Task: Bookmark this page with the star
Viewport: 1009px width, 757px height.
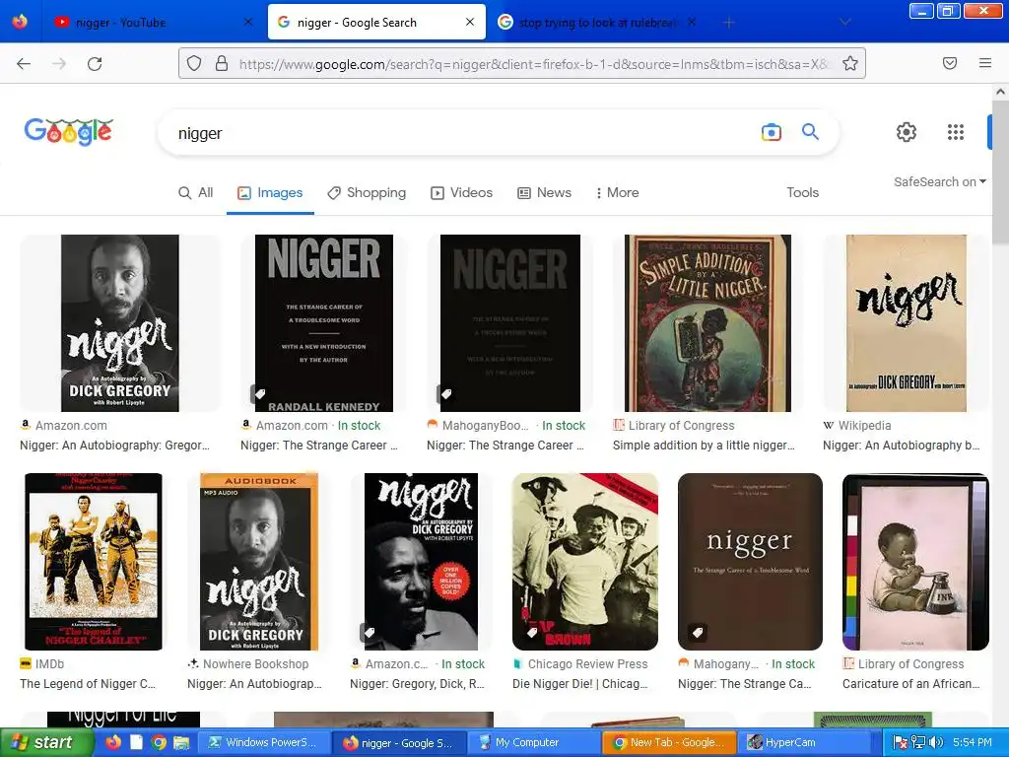Action: (850, 63)
